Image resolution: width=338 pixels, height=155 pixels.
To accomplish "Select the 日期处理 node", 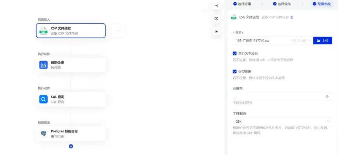I will [71, 65].
